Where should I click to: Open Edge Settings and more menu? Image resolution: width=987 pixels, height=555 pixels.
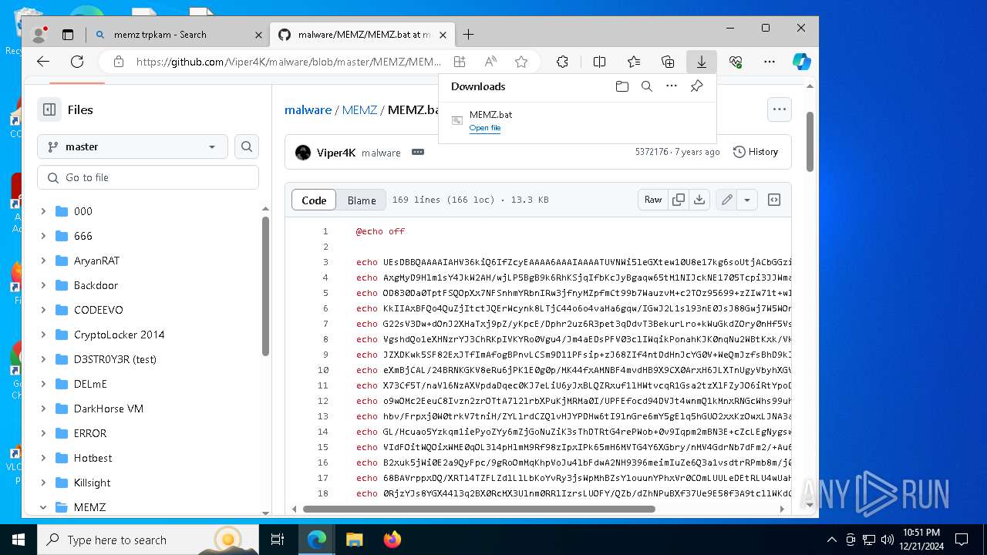pyautogui.click(x=770, y=62)
